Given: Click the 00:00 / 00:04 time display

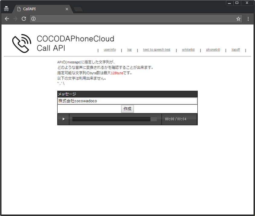Looking at the screenshot, I should tap(176, 119).
